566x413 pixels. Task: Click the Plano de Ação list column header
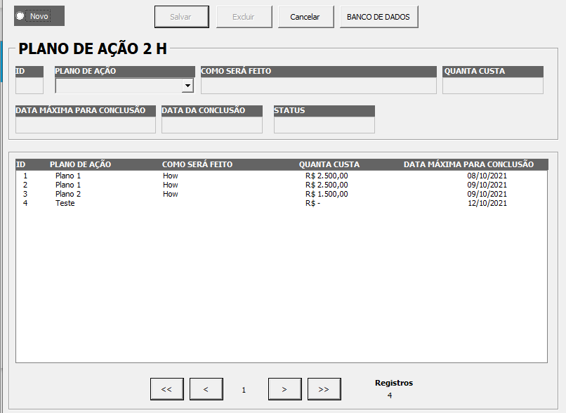pyautogui.click(x=80, y=164)
